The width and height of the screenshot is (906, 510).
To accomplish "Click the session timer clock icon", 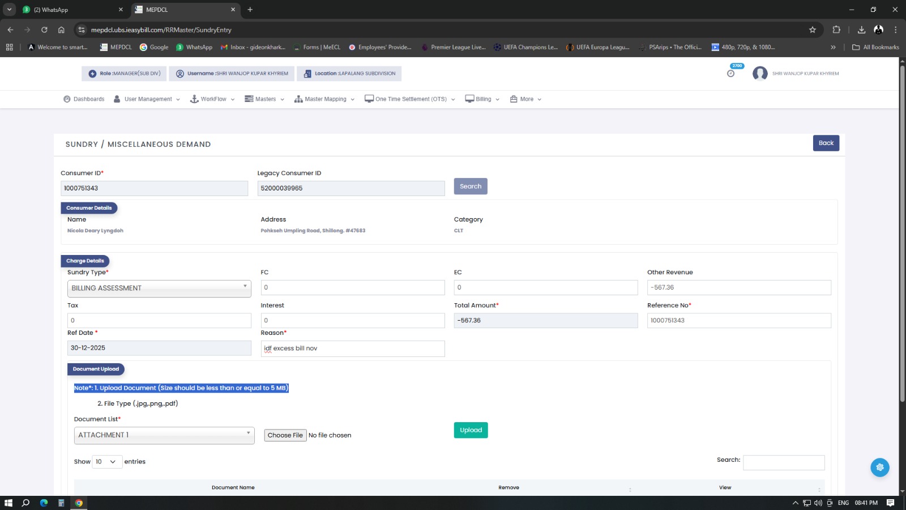I will pos(730,73).
